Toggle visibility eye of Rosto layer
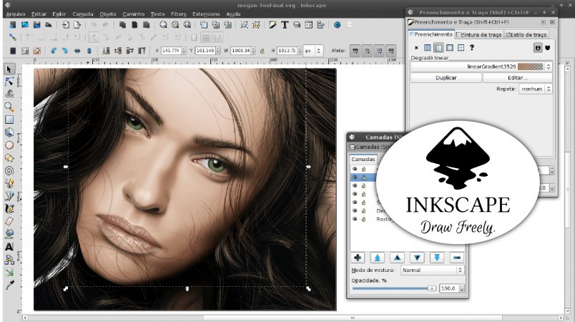 (x=355, y=219)
